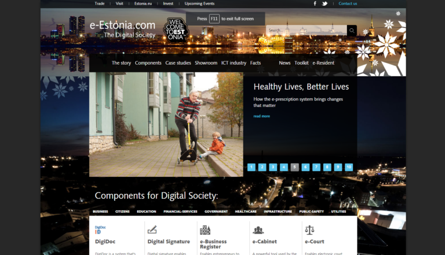Click the Welcome to Estonia badge
This screenshot has width=445, height=255.
point(176,31)
